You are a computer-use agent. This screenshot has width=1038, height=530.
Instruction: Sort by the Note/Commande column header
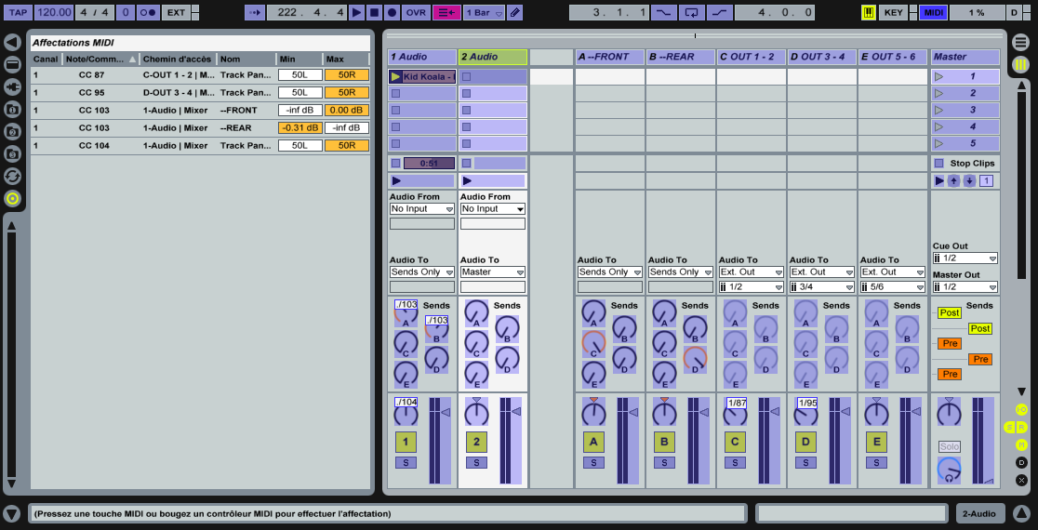point(100,59)
